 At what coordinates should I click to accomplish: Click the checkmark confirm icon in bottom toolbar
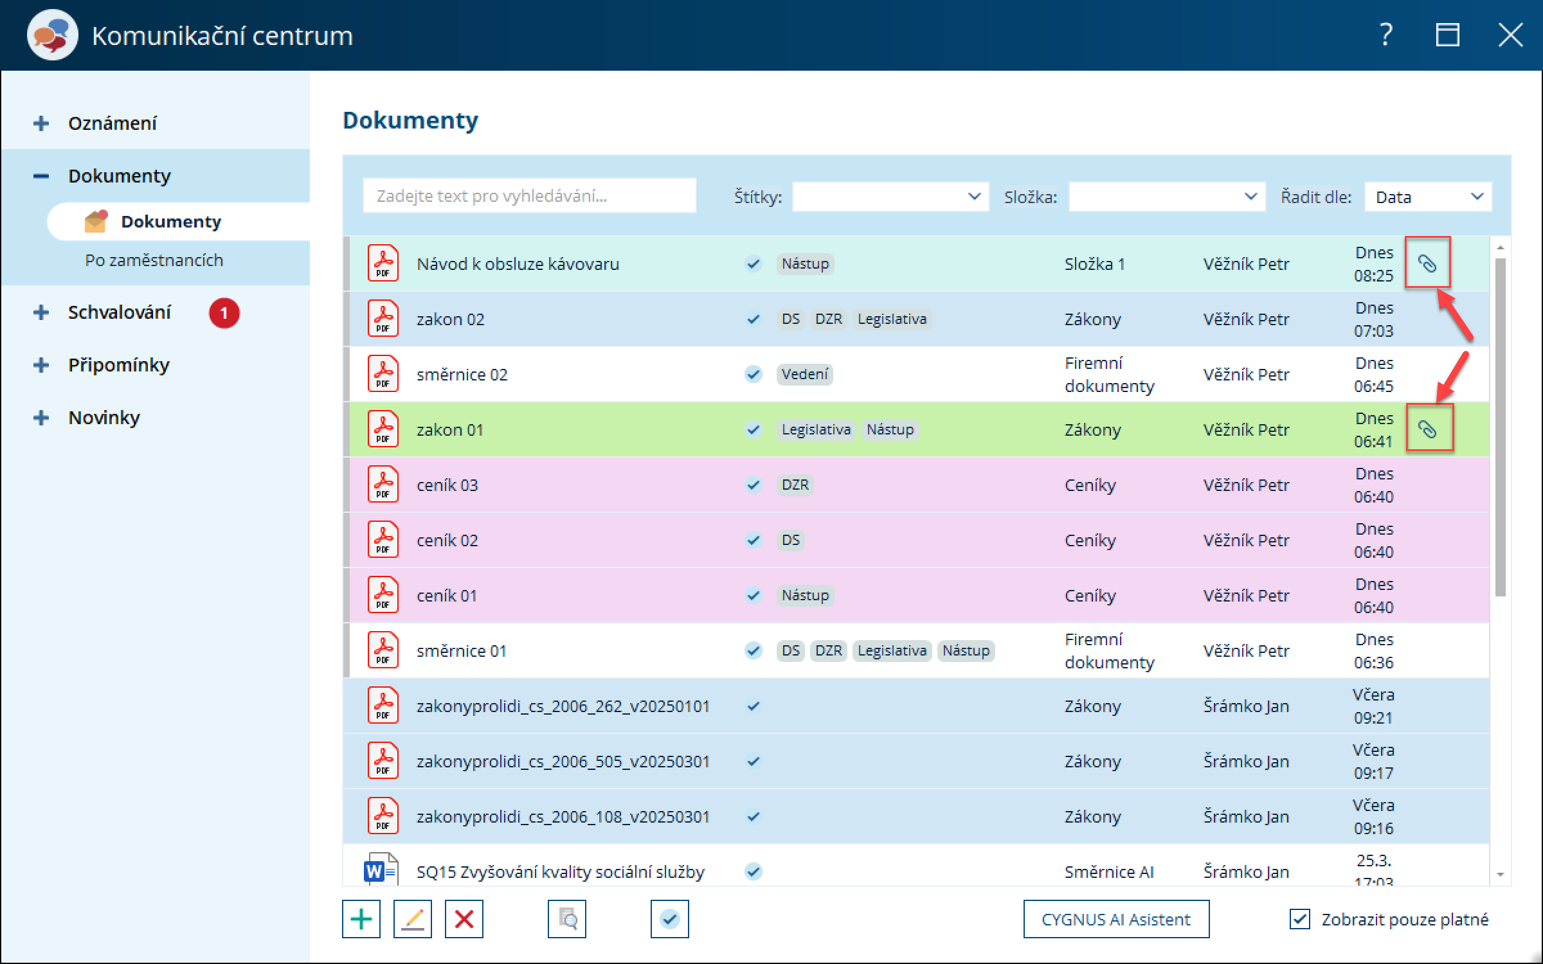coord(669,919)
